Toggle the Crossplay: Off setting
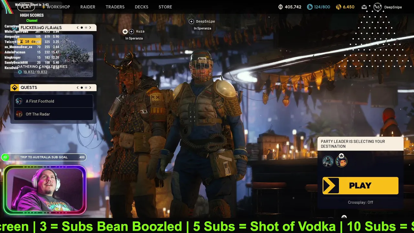The image size is (414, 233). [x=360, y=202]
